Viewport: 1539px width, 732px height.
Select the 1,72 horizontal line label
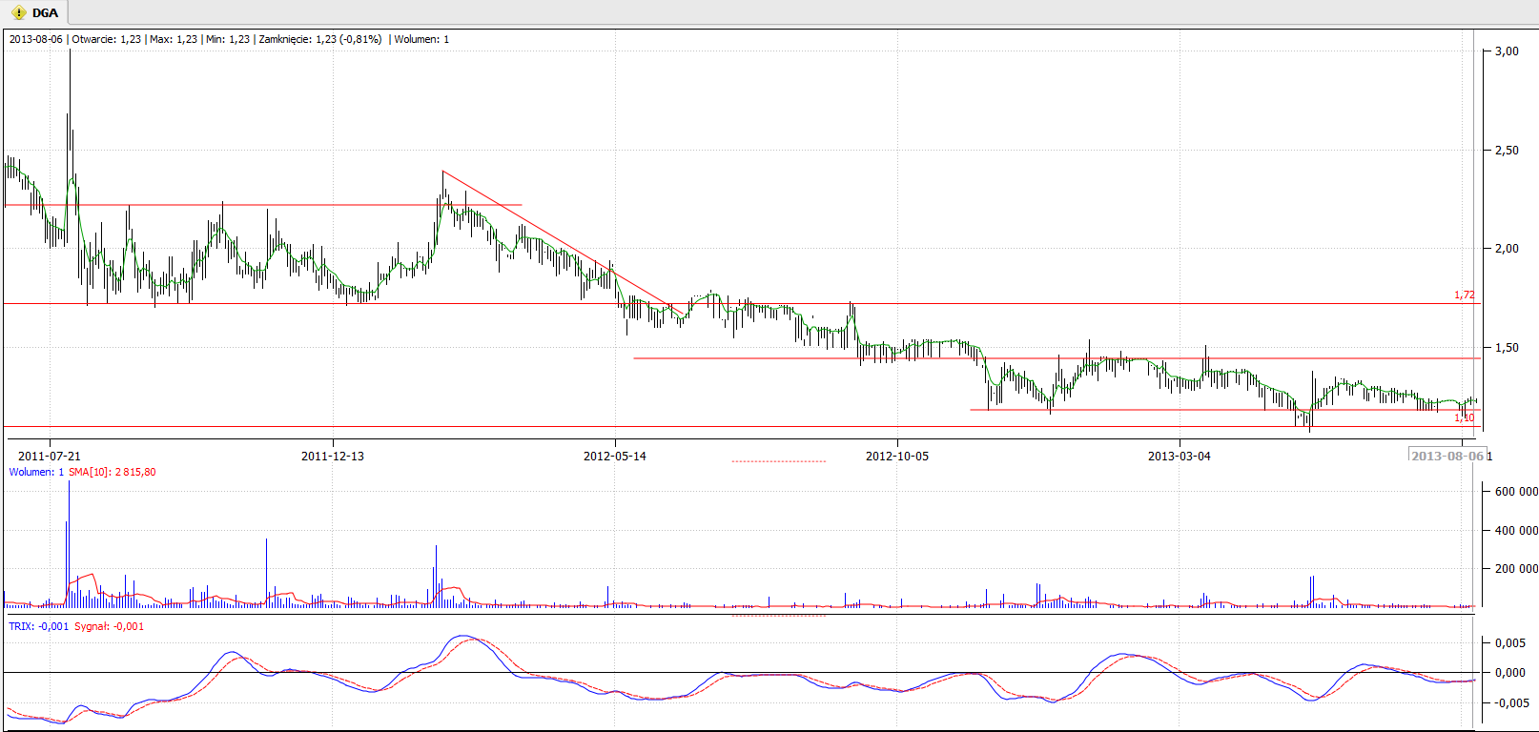pos(1465,295)
